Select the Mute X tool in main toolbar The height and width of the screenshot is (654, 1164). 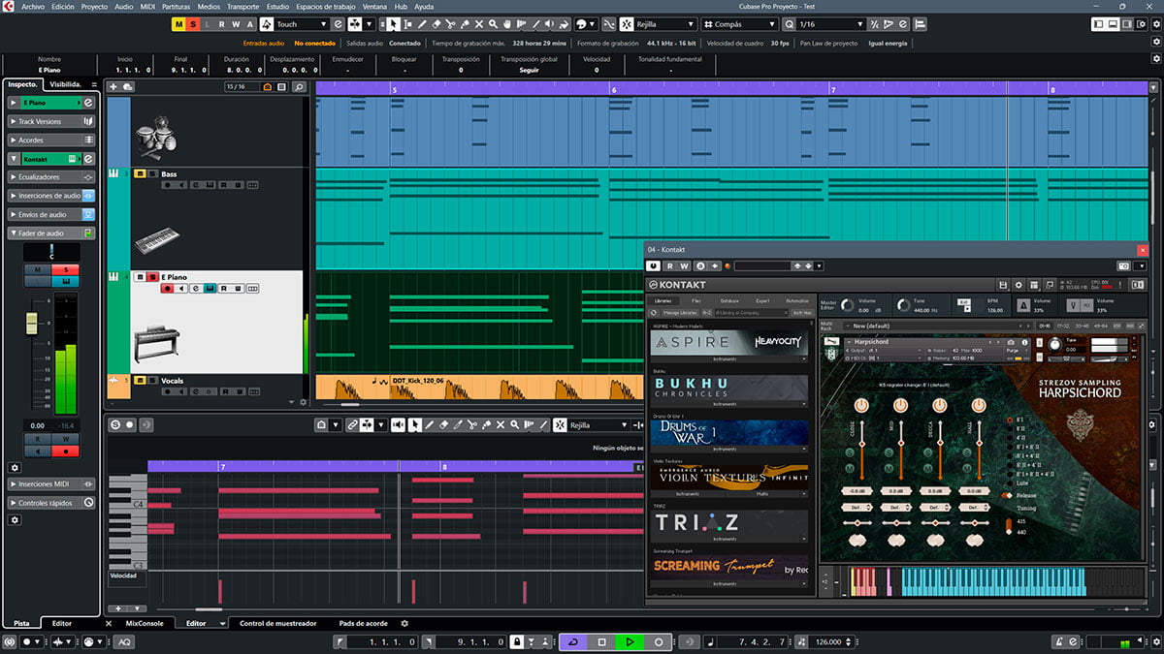(479, 23)
